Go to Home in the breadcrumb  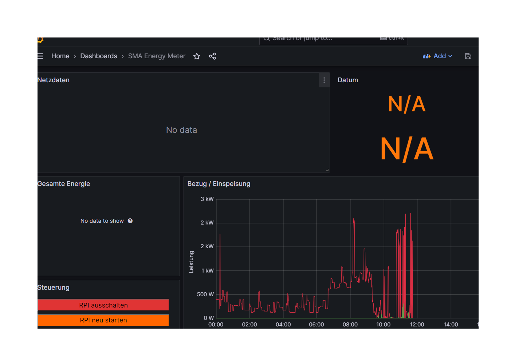click(60, 56)
